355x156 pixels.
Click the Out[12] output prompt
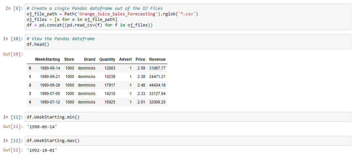[x=13, y=150]
